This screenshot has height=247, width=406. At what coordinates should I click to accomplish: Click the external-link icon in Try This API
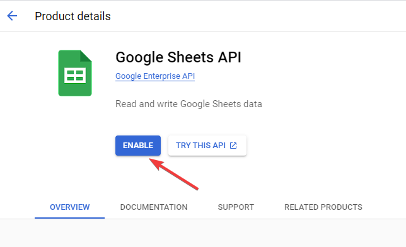[233, 146]
